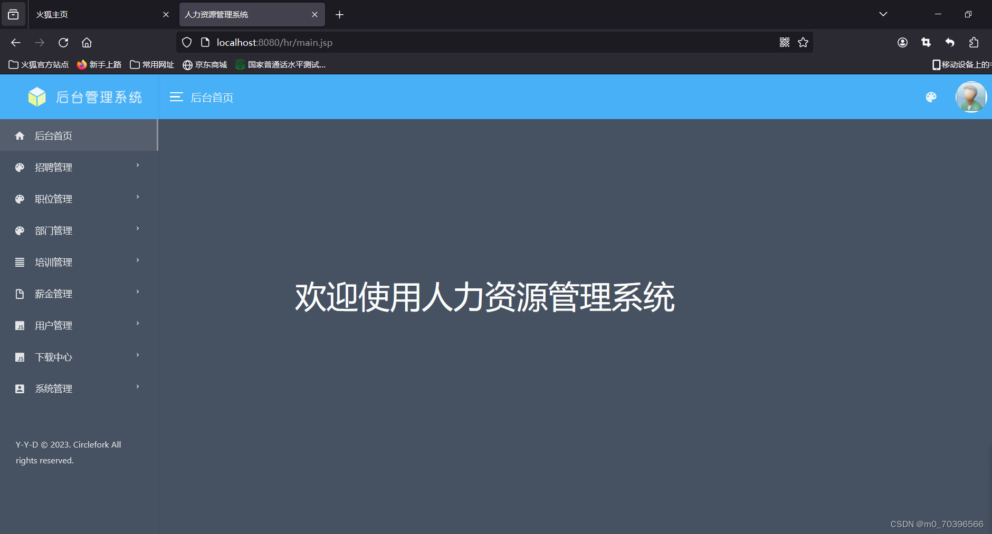This screenshot has width=992, height=534.
Task: Select 部门管理 in the sidebar menu
Action: [x=53, y=230]
